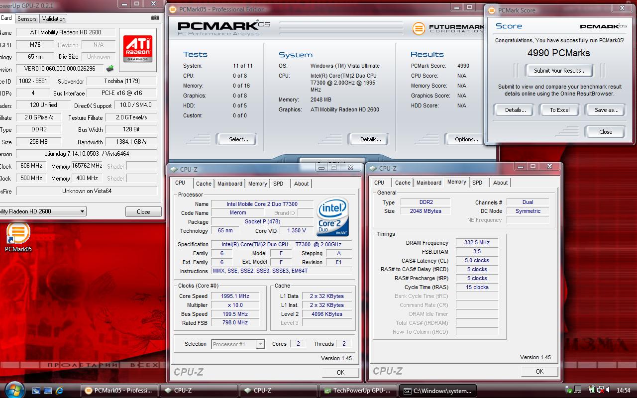Image resolution: width=637 pixels, height=398 pixels.
Task: Click the 4990 PCMarks score text
Action: (x=558, y=53)
